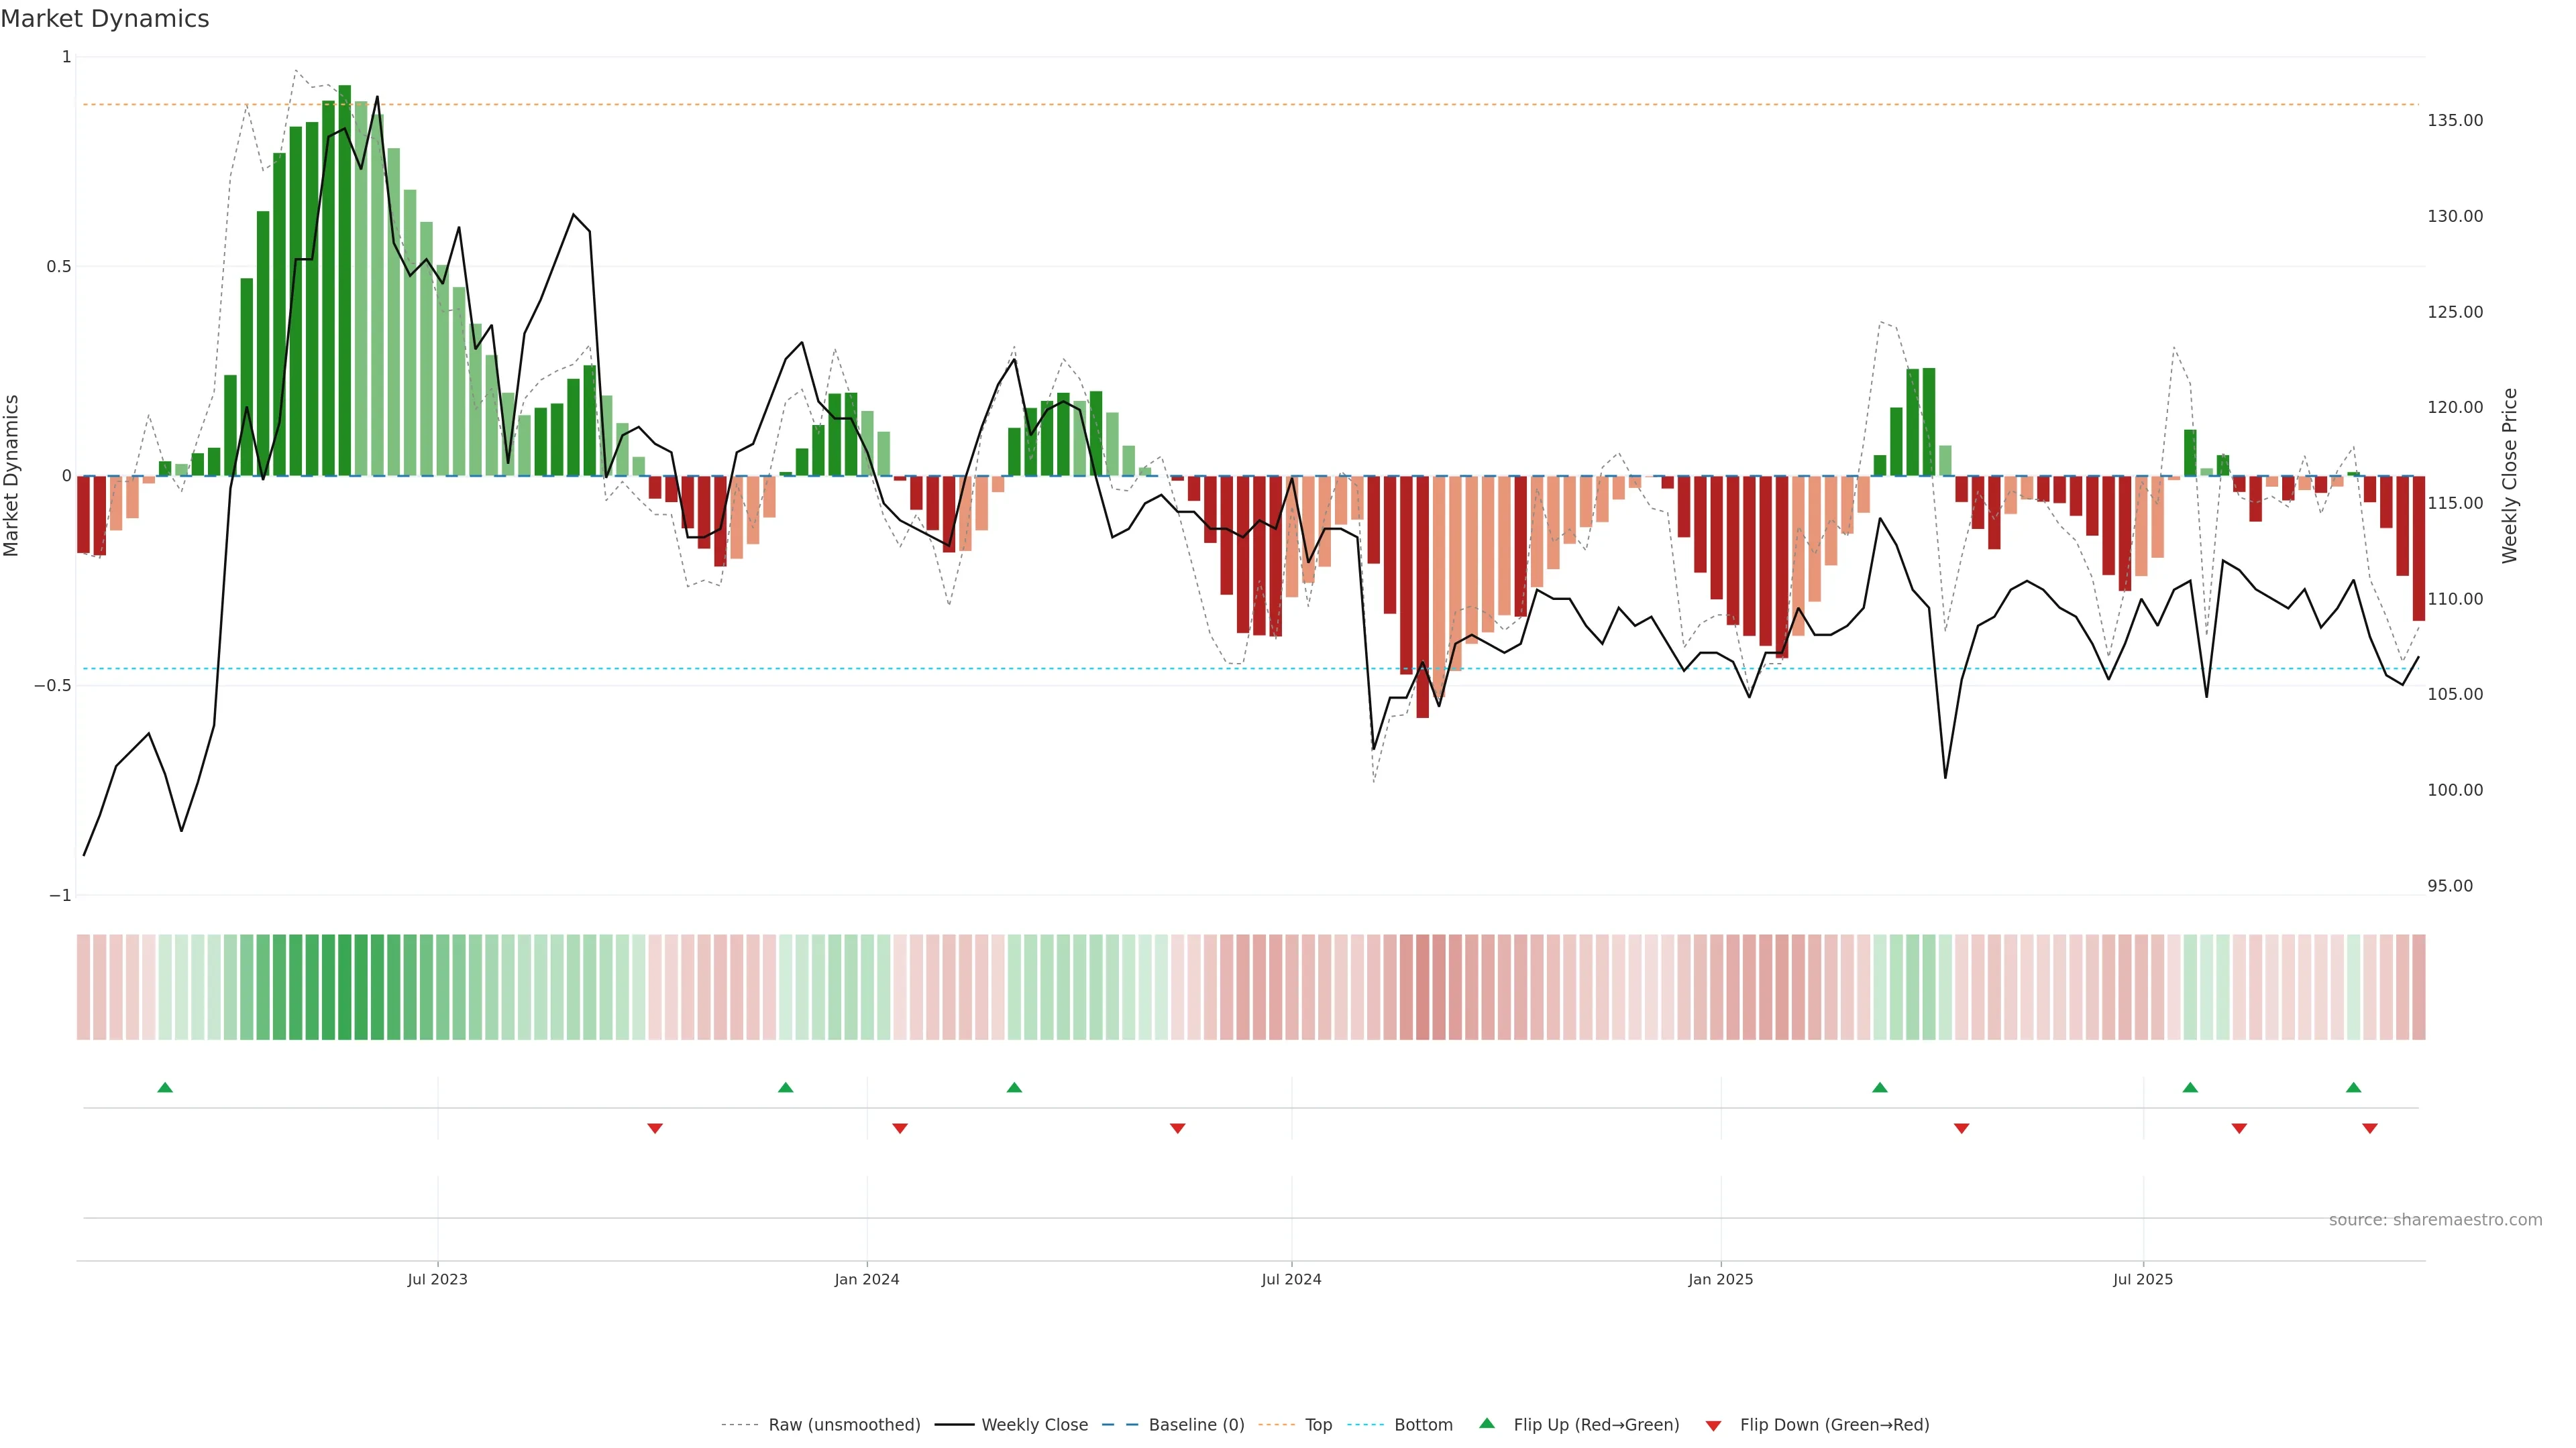Image resolution: width=2576 pixels, height=1448 pixels.
Task: Hide the Bottom threshold legend item
Action: 1423,1425
